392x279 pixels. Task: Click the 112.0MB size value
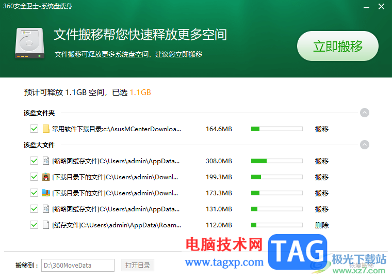(219, 225)
